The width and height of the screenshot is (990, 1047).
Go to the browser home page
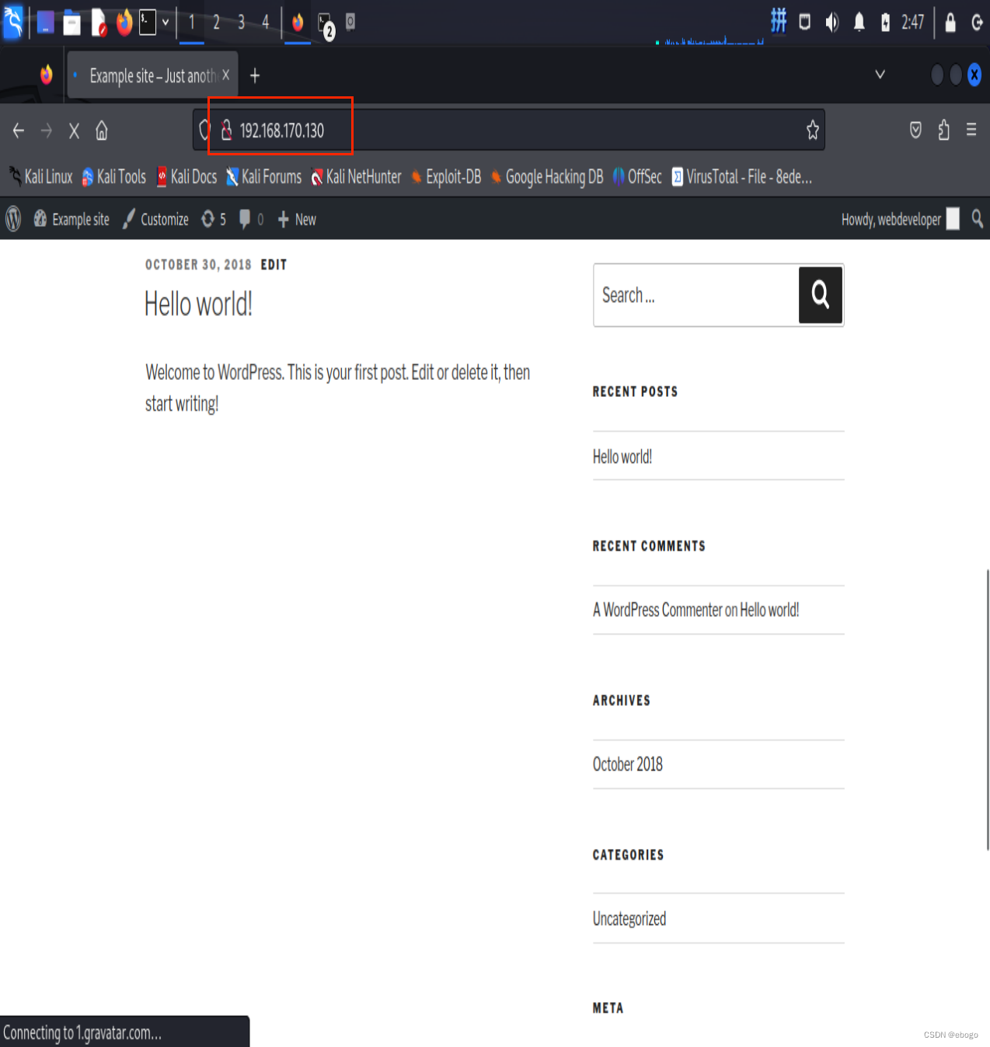coord(102,130)
